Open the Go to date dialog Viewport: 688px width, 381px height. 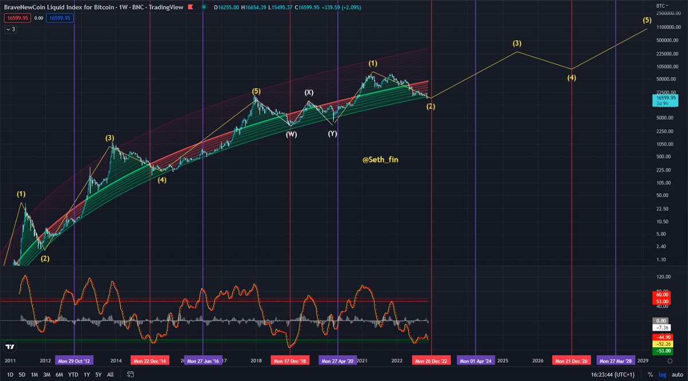pyautogui.click(x=131, y=374)
